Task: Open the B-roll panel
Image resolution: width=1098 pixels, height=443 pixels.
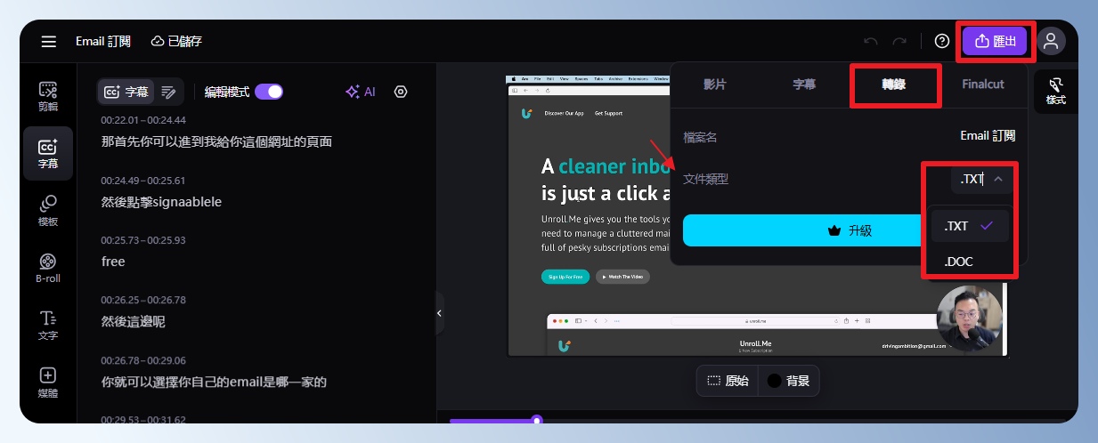Action: coord(48,268)
